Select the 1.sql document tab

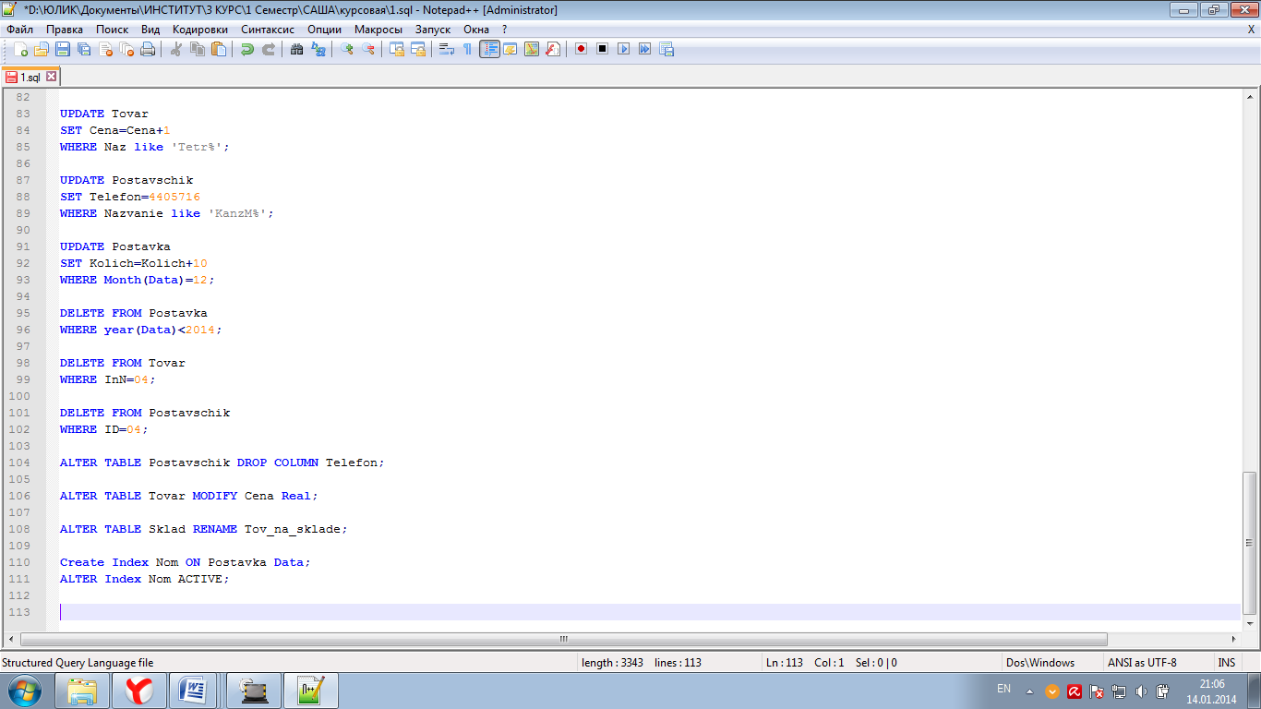click(x=30, y=78)
